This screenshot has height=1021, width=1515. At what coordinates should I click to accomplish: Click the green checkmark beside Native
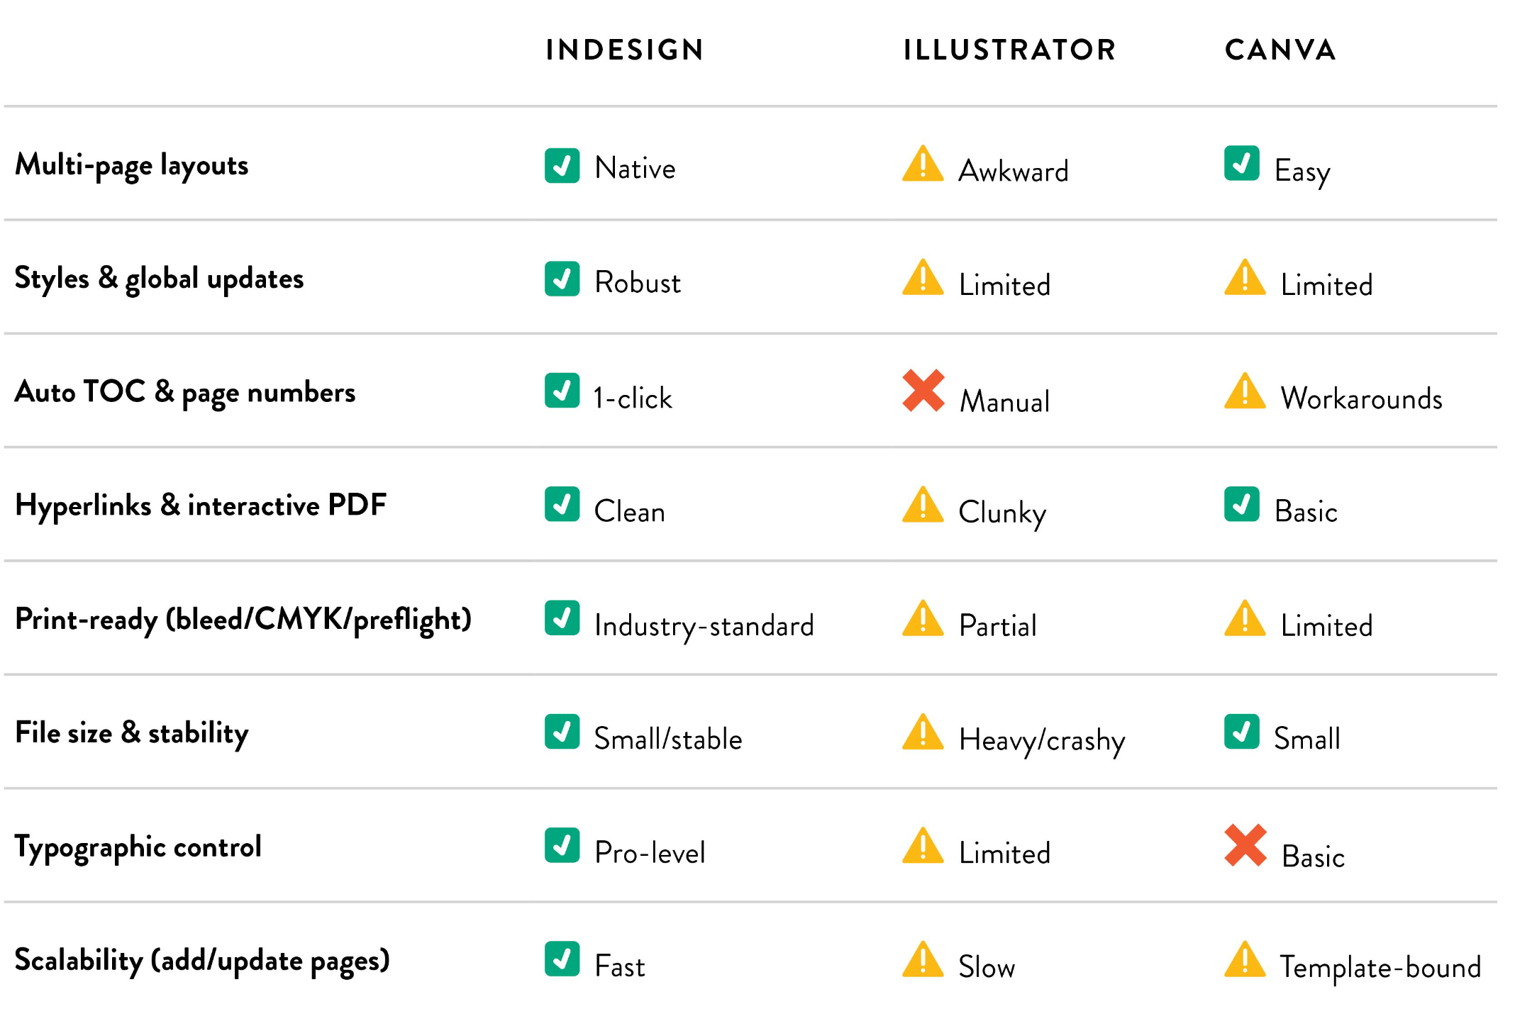(562, 165)
